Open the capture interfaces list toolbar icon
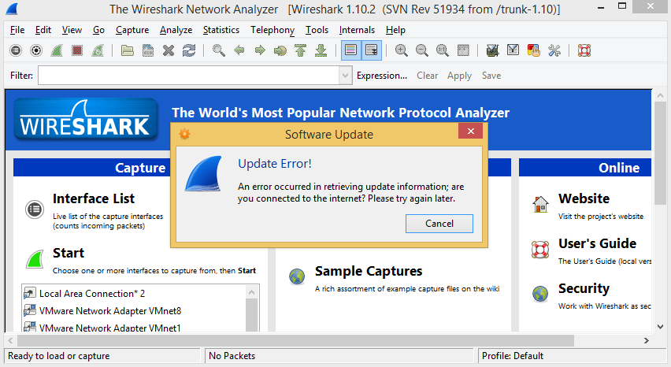 click(x=16, y=50)
